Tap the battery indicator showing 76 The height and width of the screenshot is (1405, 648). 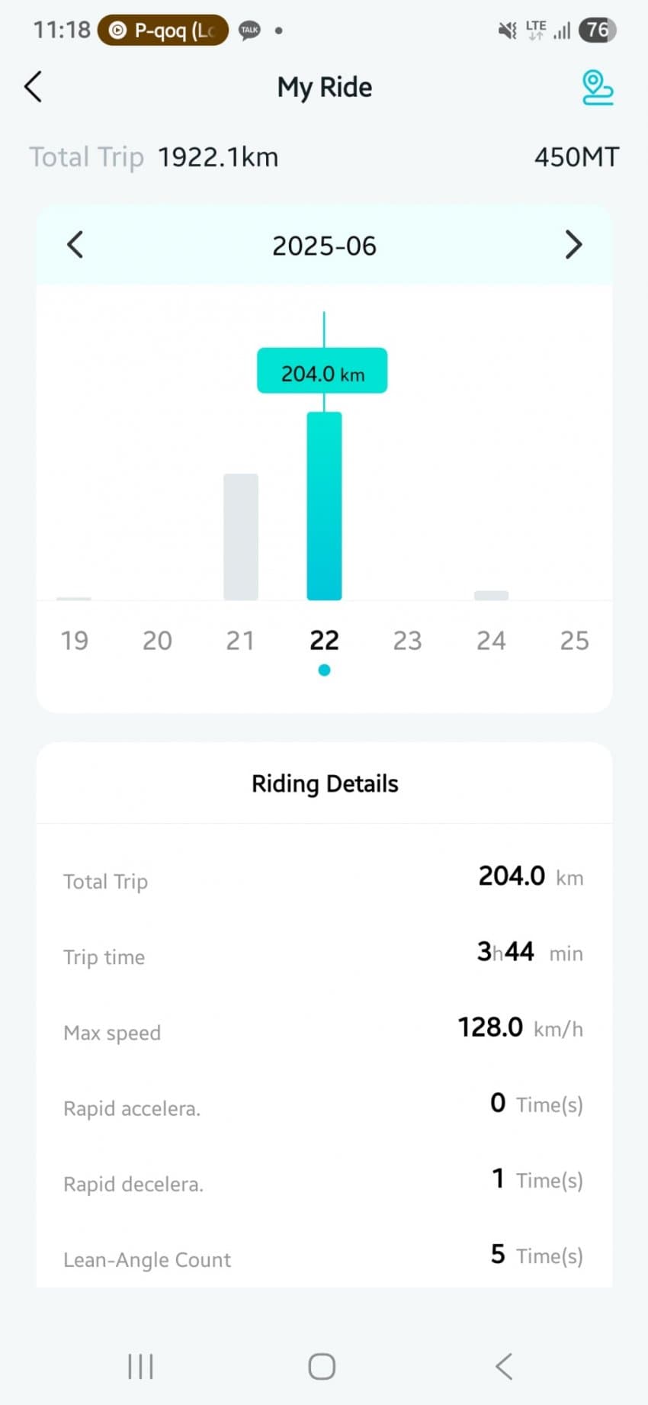click(x=597, y=30)
